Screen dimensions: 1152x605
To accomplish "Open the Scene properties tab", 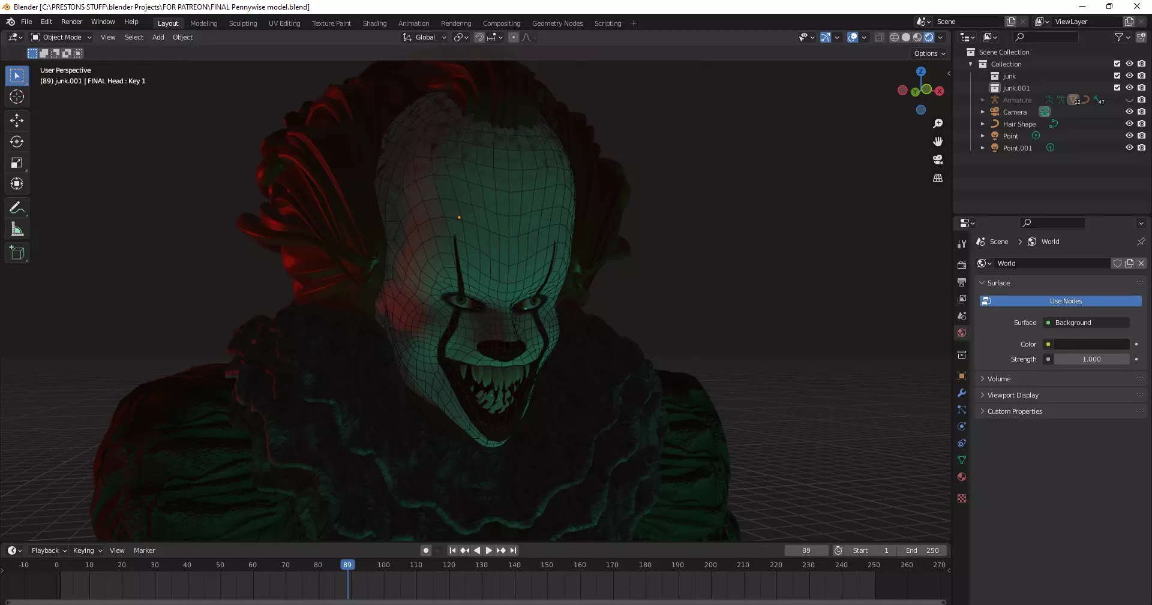I will (x=962, y=315).
